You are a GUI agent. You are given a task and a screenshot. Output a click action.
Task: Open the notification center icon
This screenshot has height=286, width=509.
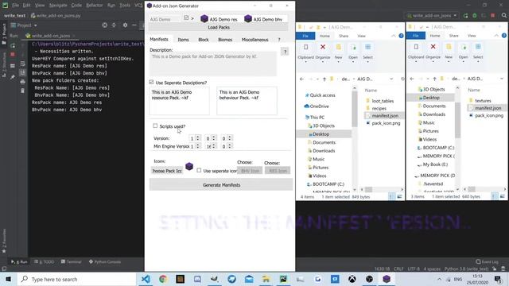pos(498,279)
